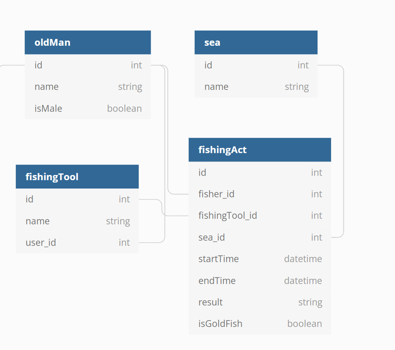The width and height of the screenshot is (395, 350).
Task: Click user_id field in fishingTool
Action: (77, 243)
